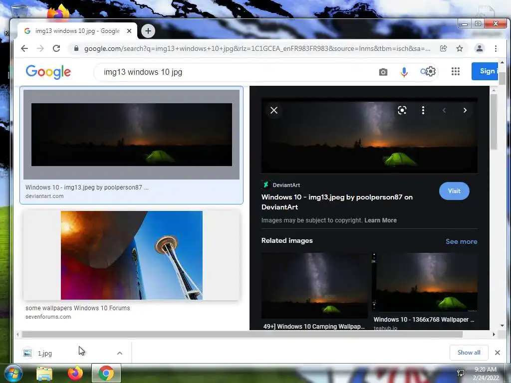511x383 pixels.
Task: Select the camping tent image result thumbnail
Action: click(x=131, y=135)
